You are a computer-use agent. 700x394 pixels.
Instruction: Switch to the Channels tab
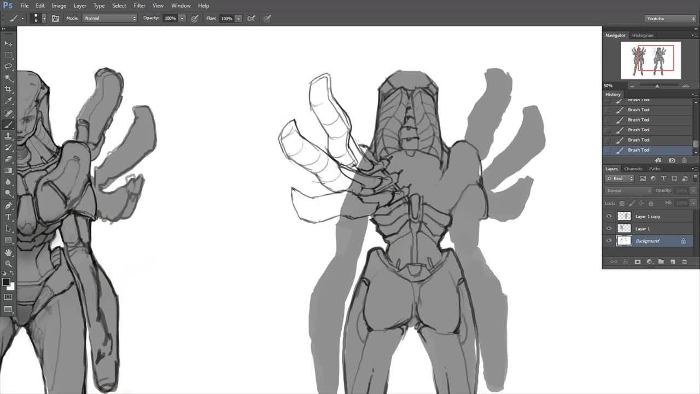click(x=633, y=169)
